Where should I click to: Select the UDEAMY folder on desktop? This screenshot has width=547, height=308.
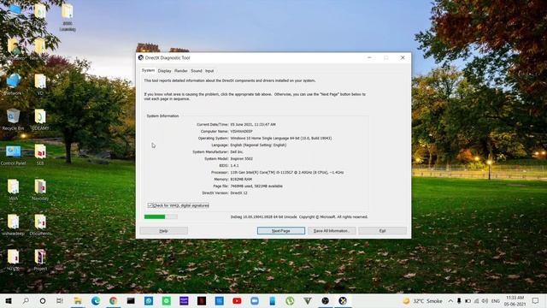click(40, 120)
